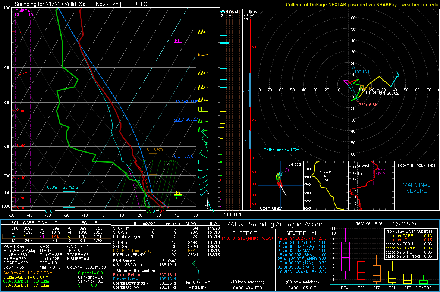Screen dimensions: 440x292
Task: Click the 'SigSvr = 13898 m3/s3' value
Action: (x=87, y=267)
